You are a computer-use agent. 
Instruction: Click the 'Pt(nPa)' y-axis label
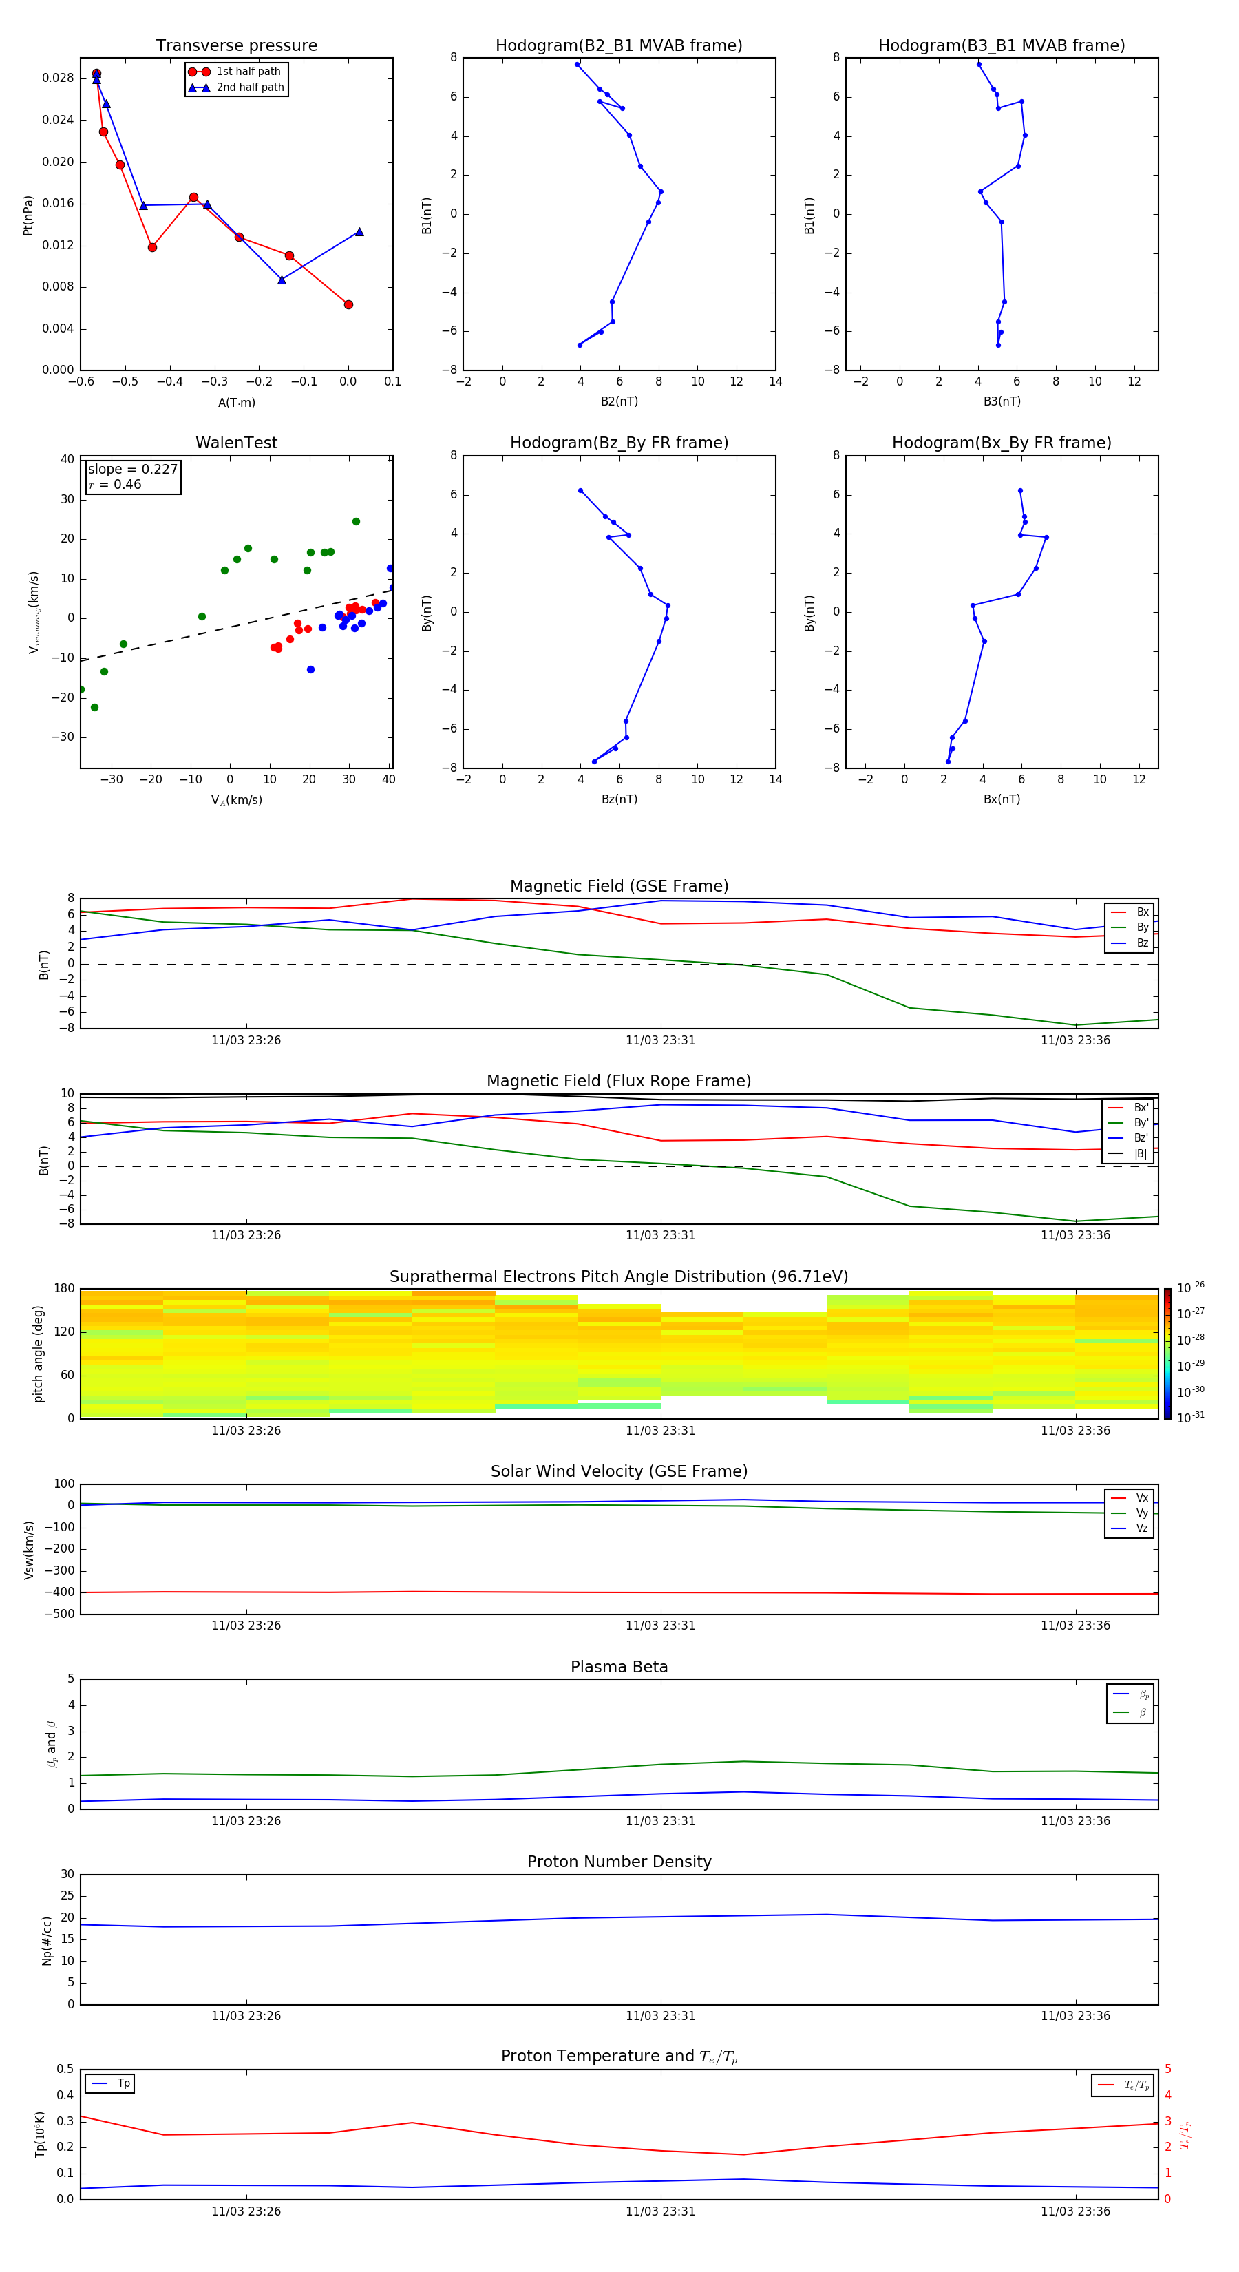[28, 215]
